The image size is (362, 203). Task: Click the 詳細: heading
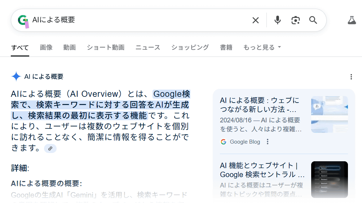click(x=20, y=168)
